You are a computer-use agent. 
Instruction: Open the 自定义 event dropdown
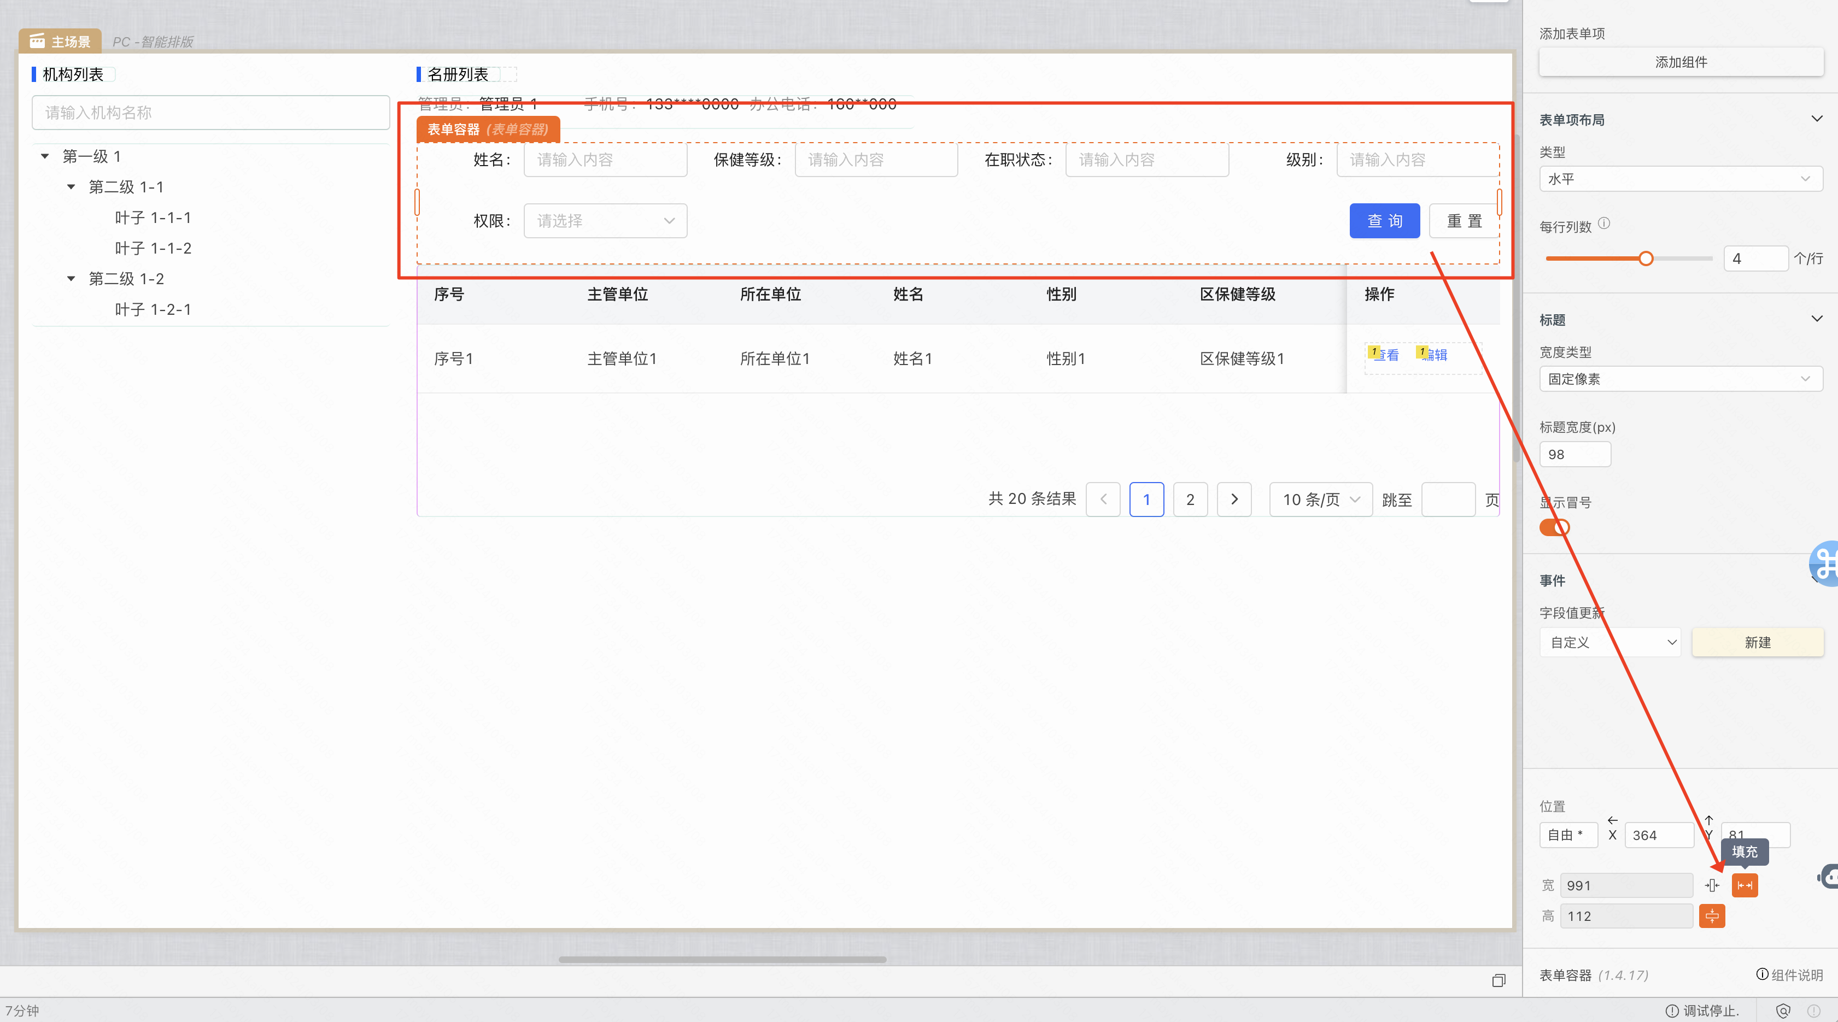[x=1609, y=642]
